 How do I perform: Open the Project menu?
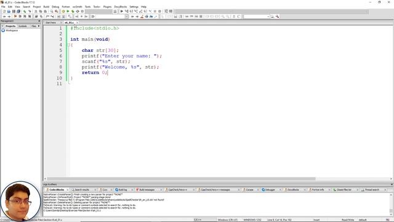(x=37, y=7)
